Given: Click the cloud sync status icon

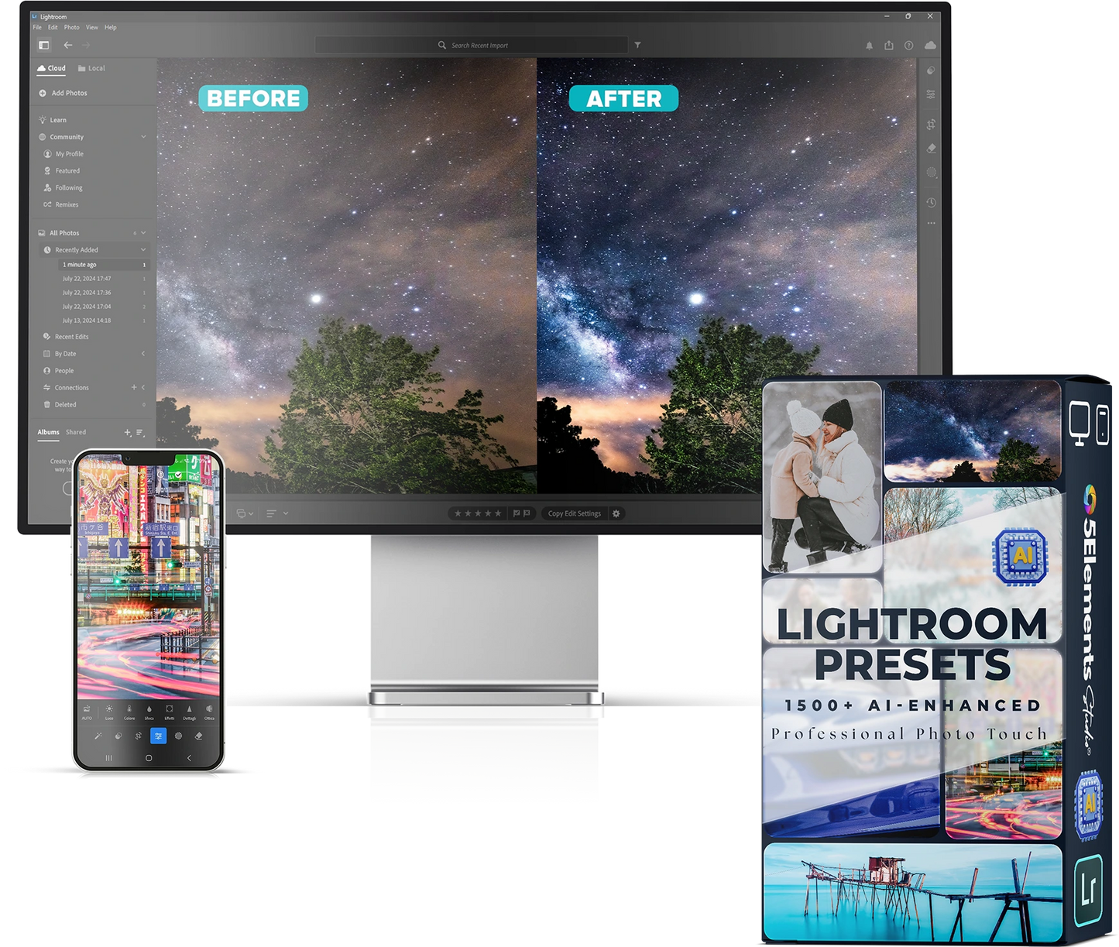Looking at the screenshot, I should coord(930,45).
